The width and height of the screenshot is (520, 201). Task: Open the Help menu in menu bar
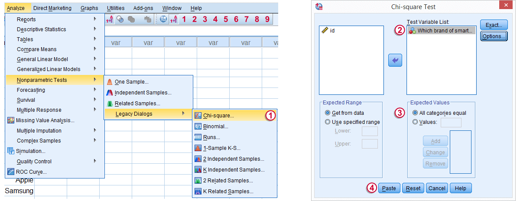coord(196,8)
